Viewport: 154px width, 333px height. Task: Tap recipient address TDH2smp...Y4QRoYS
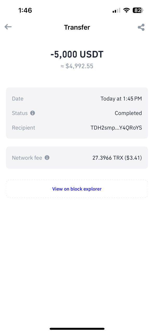(116, 128)
